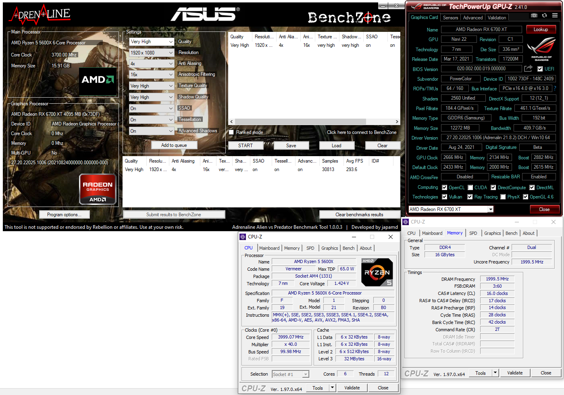
Task: Toggle the PhysX checkbox
Action: pyautogui.click(x=503, y=197)
